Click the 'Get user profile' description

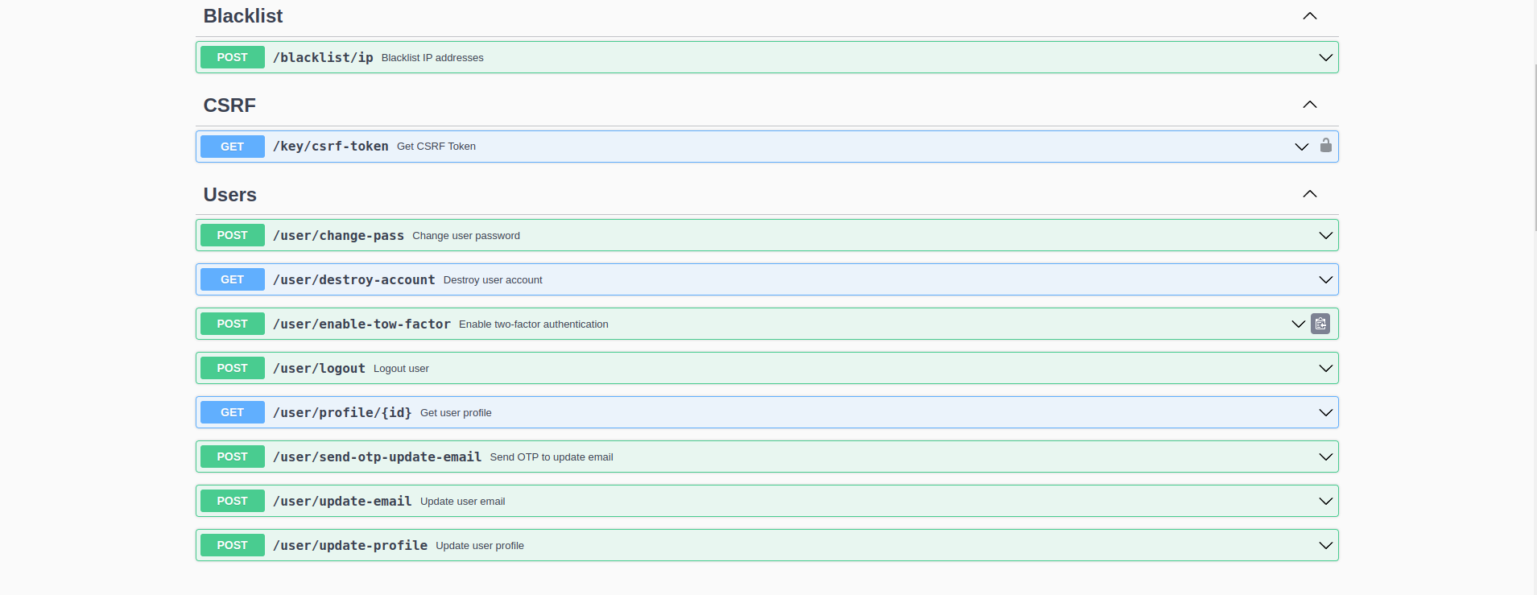456,413
